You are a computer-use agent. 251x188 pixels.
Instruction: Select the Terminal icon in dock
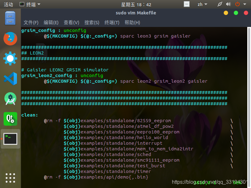10,139
